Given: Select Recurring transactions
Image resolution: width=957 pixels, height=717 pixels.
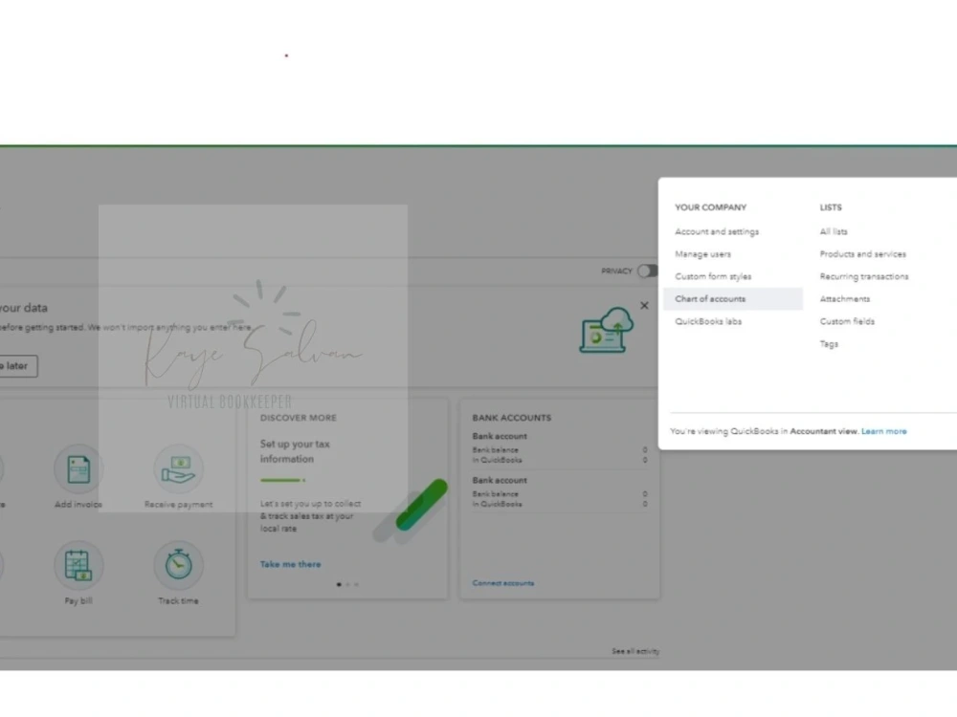Looking at the screenshot, I should pos(863,277).
